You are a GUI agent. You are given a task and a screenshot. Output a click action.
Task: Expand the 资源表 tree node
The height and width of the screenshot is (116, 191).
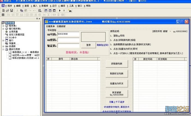click(3, 46)
